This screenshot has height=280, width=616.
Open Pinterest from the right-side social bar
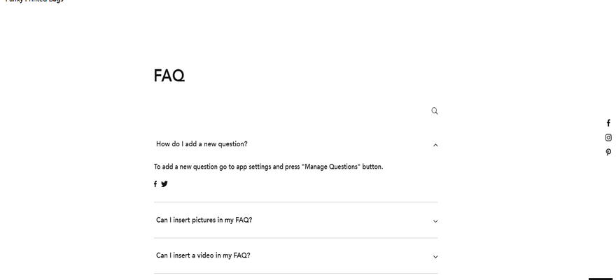pyautogui.click(x=608, y=152)
